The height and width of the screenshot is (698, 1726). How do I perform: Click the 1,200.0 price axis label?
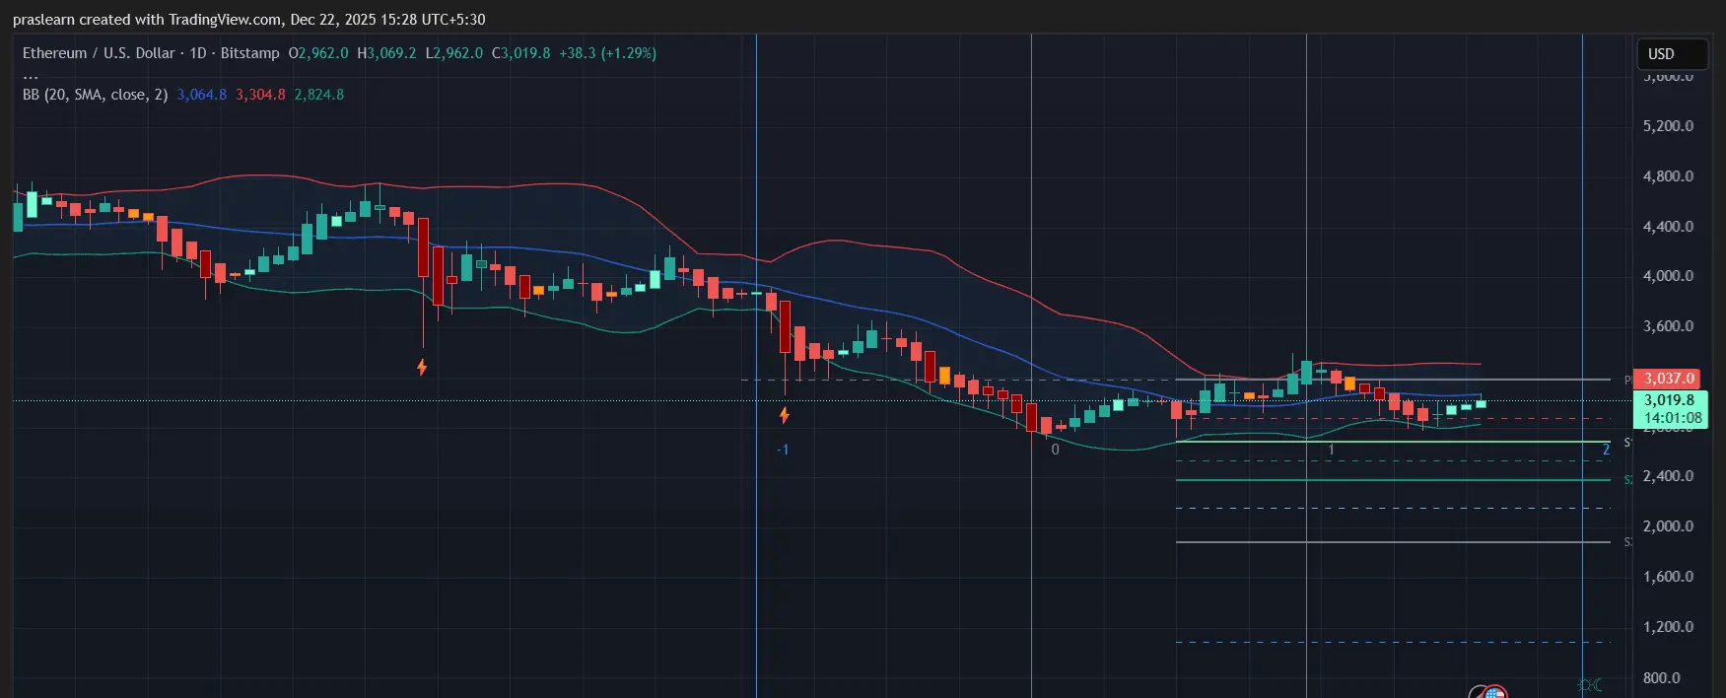coord(1668,627)
